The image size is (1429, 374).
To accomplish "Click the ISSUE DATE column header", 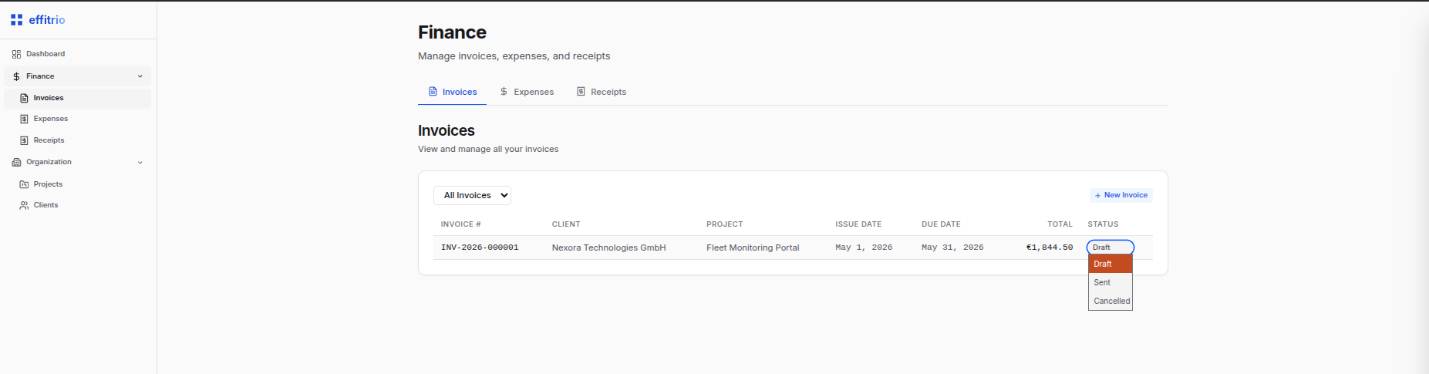I will [x=858, y=224].
